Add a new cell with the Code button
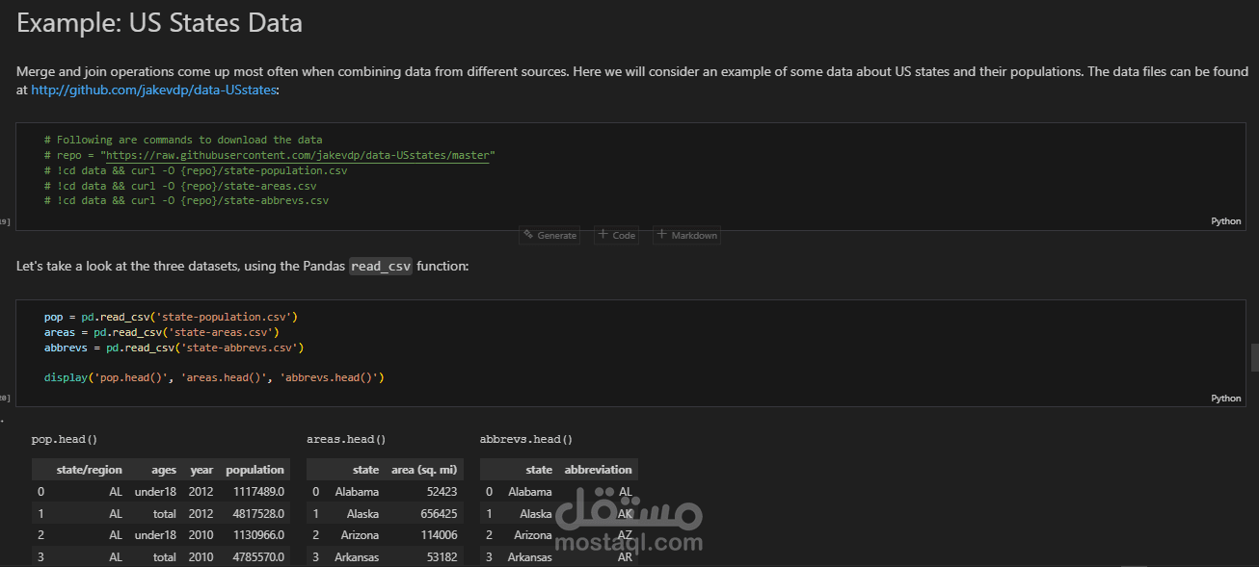Image resolution: width=1259 pixels, height=567 pixels. pos(616,234)
